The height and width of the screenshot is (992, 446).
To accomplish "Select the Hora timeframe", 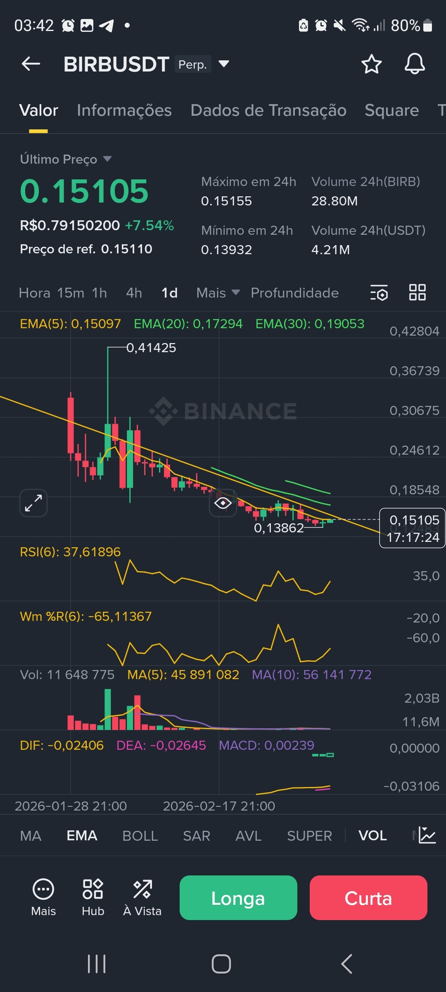I will click(35, 293).
